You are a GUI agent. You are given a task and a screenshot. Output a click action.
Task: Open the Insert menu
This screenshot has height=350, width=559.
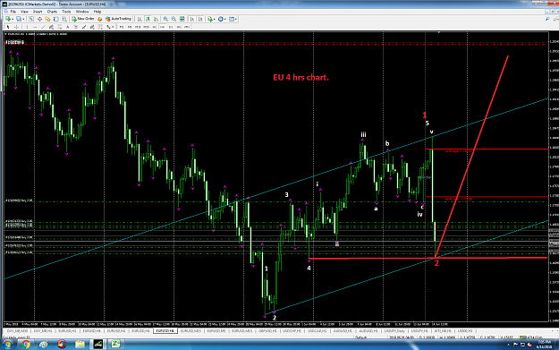pyautogui.click(x=38, y=12)
